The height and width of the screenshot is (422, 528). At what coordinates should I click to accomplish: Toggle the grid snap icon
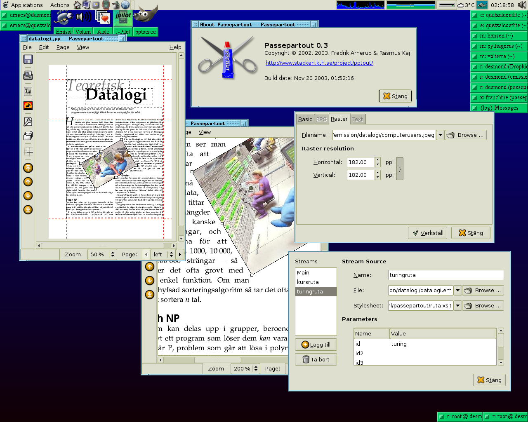click(28, 151)
